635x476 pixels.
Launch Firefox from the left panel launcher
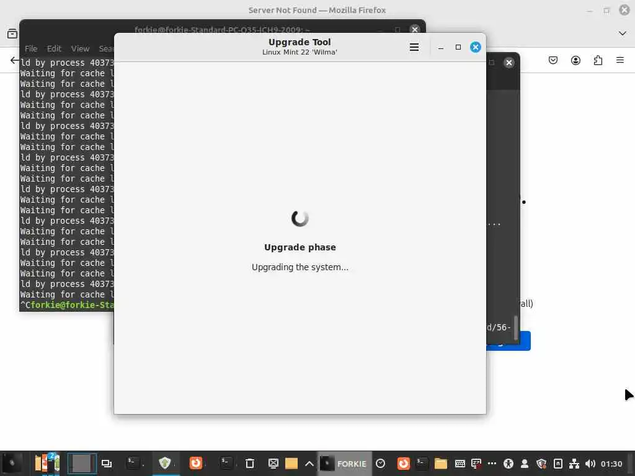[196, 463]
